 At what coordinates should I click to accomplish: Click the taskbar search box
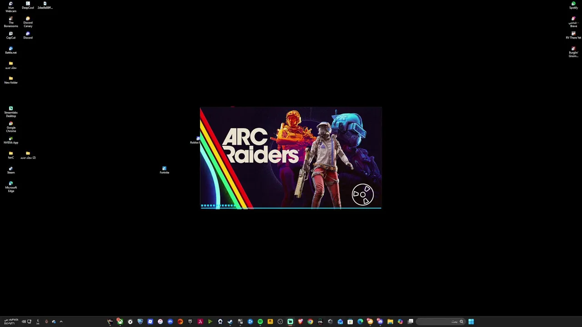(x=441, y=322)
